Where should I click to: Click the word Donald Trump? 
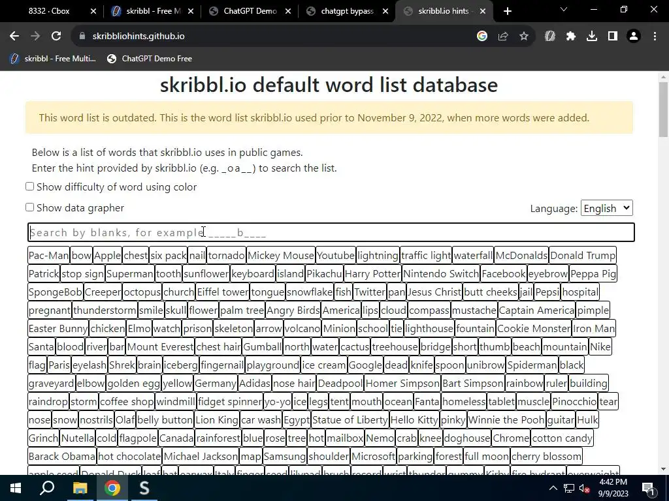583,256
